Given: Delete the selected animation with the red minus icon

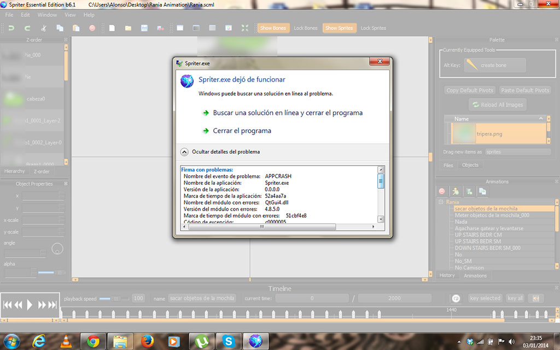Looking at the screenshot, I should coord(442,191).
